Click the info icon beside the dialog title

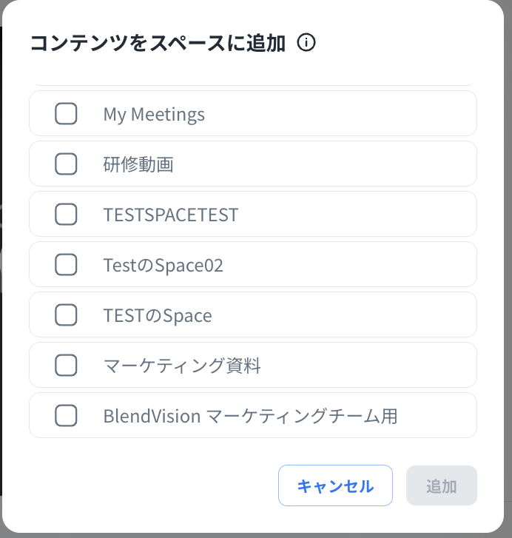[306, 43]
